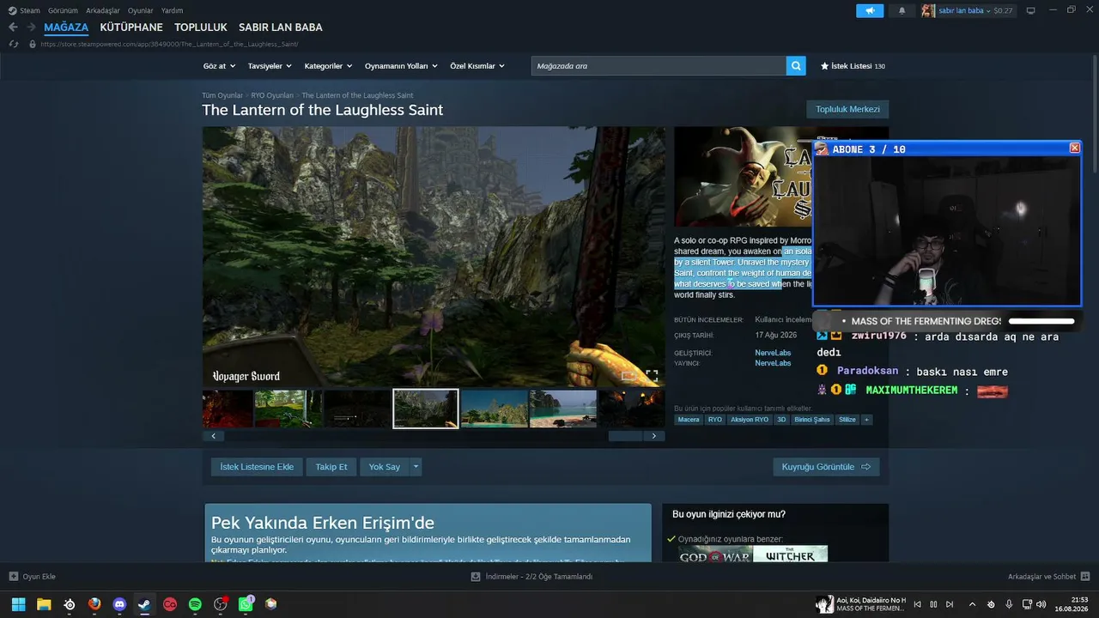Viewport: 1099px width, 618px height.
Task: Open the SABIR LAN BABA profile tab
Action: (x=281, y=27)
